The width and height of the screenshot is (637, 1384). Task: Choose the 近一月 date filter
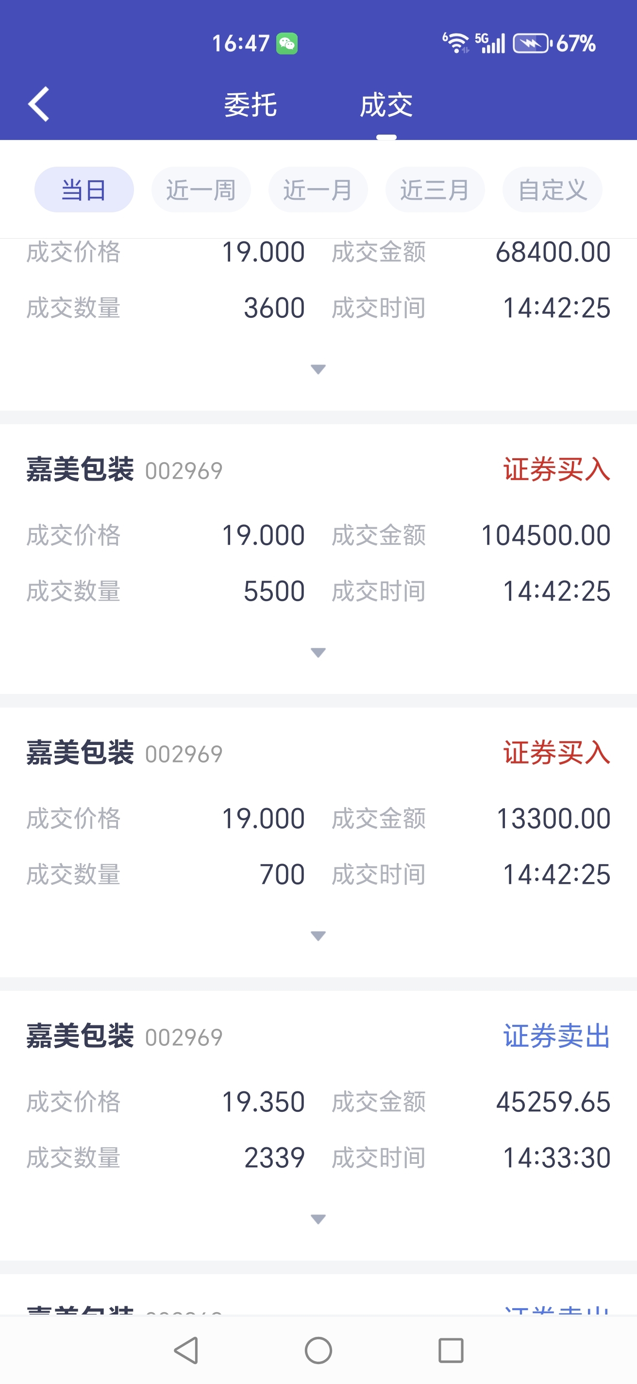pyautogui.click(x=318, y=190)
